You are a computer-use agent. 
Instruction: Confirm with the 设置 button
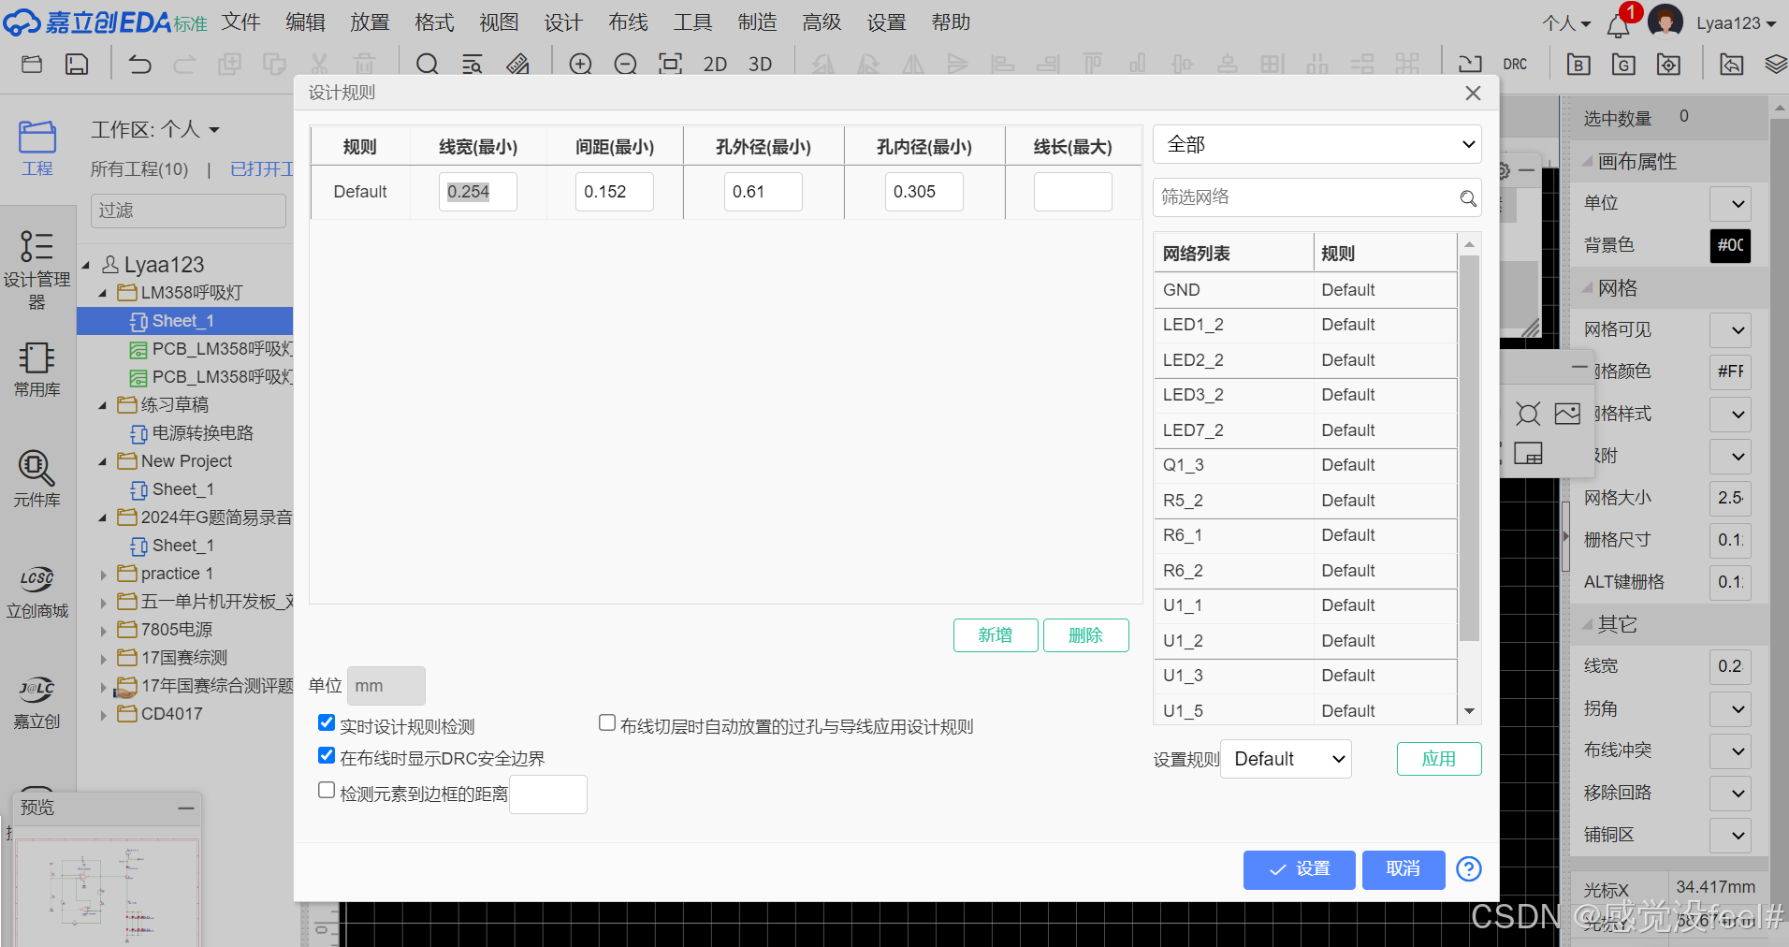point(1299,869)
